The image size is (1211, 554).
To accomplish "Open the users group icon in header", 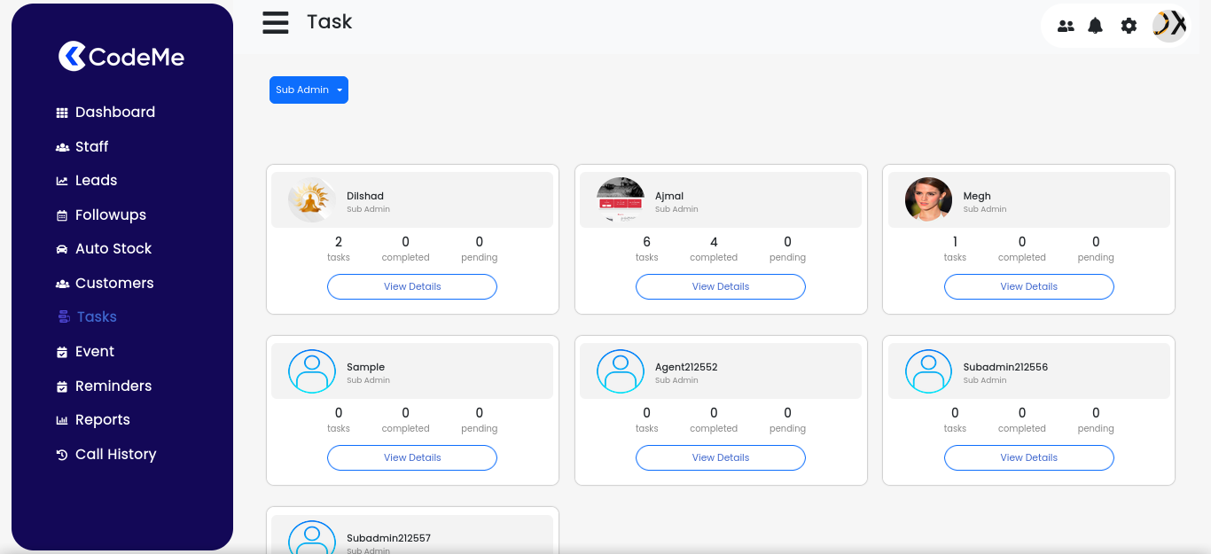I will 1066,26.
